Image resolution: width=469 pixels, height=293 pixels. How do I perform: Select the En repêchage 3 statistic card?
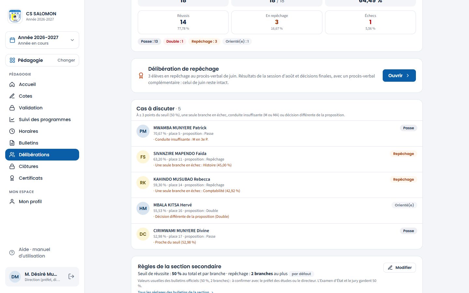click(277, 22)
